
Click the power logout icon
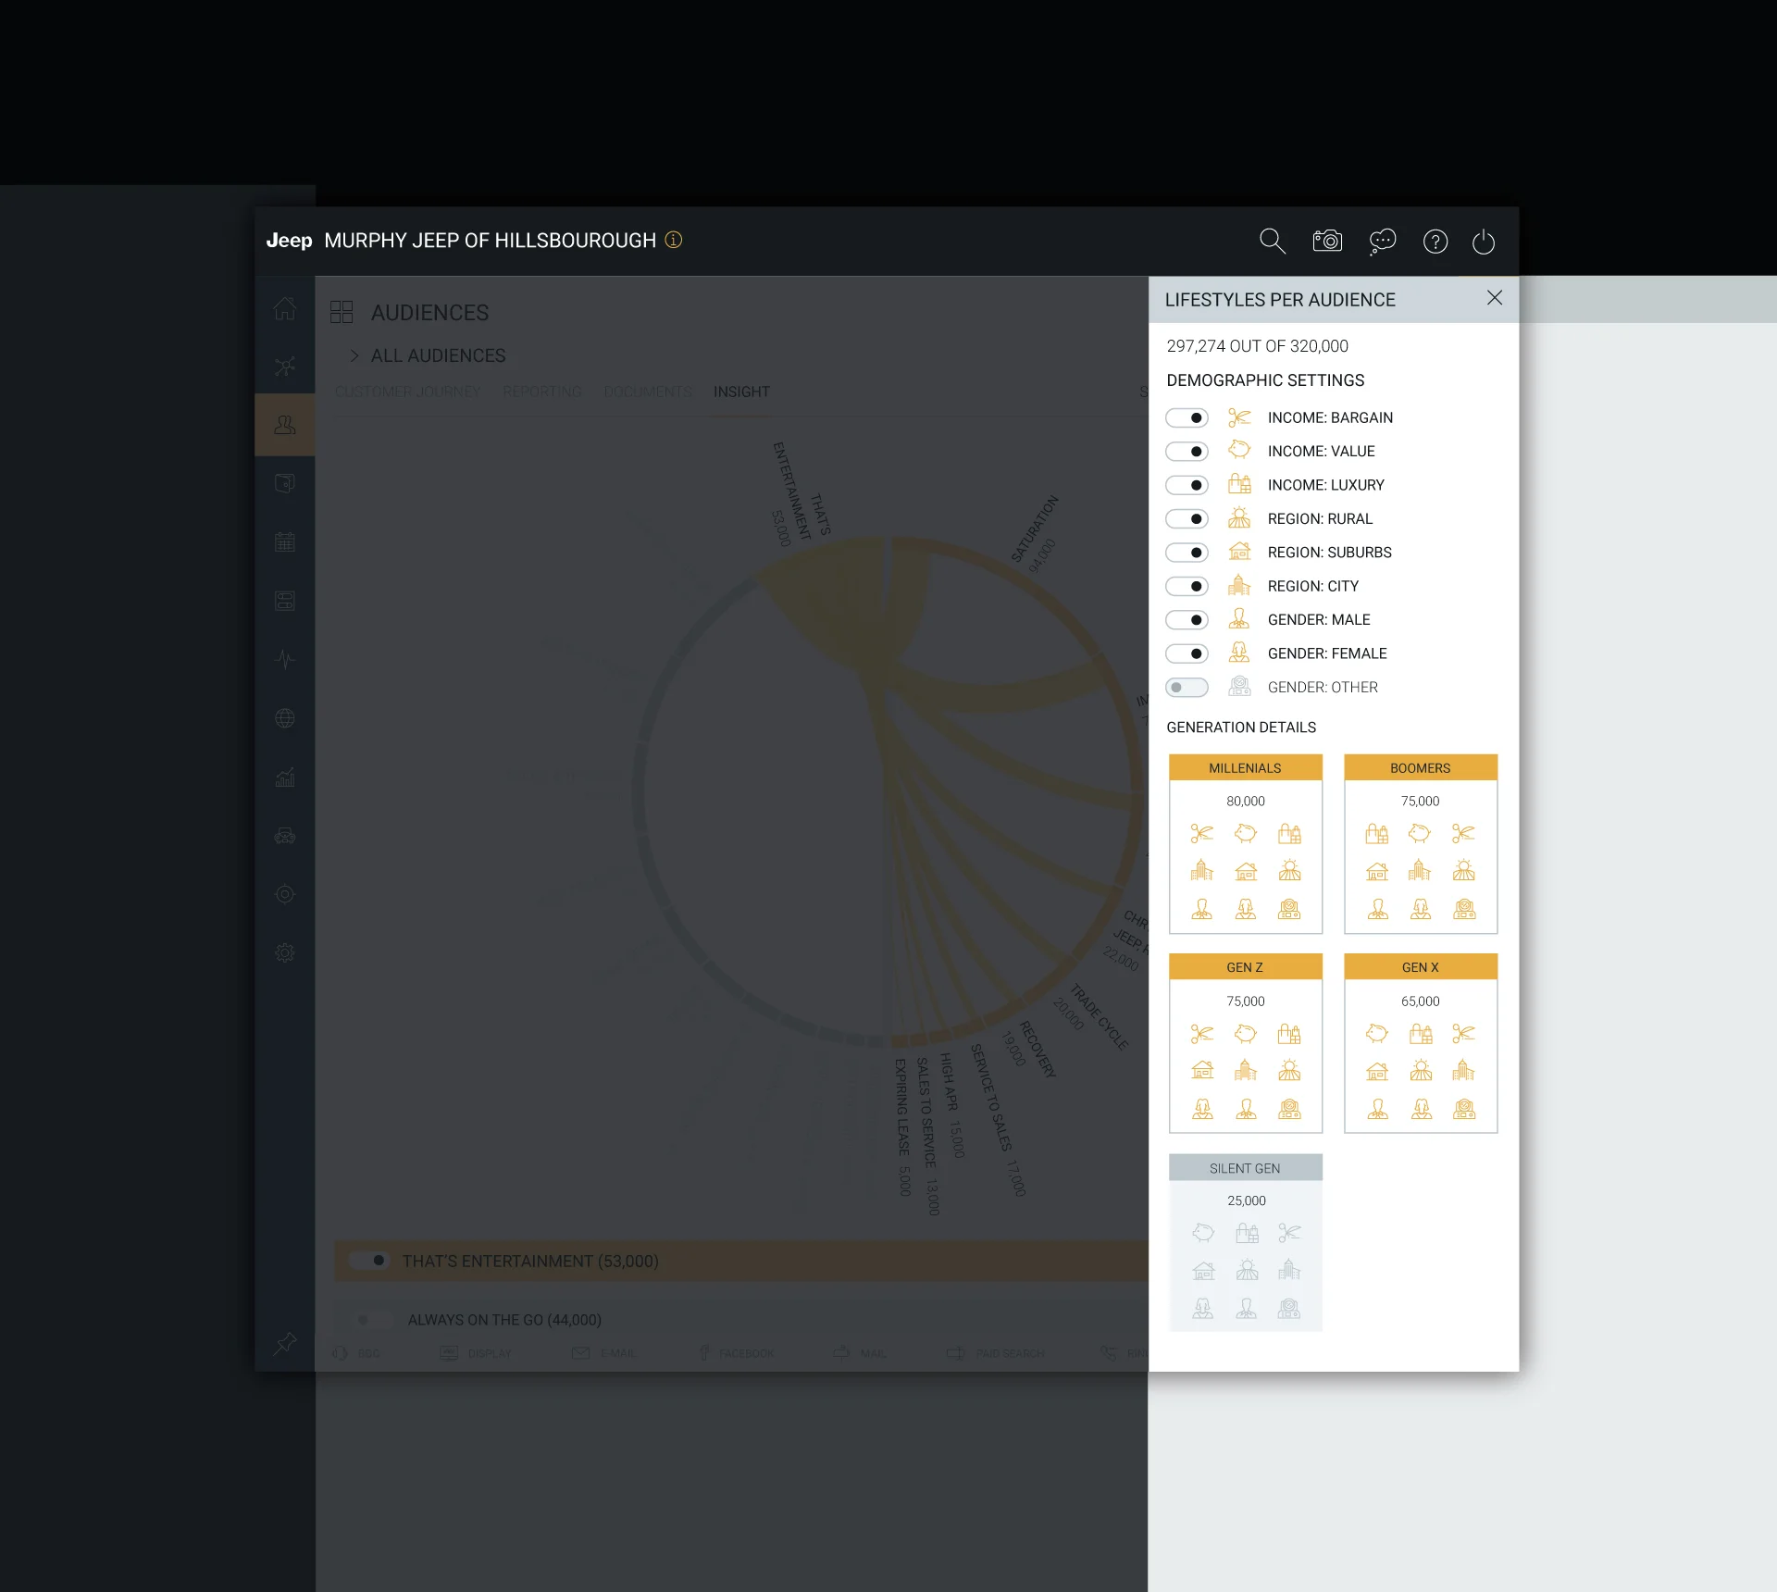(1484, 242)
